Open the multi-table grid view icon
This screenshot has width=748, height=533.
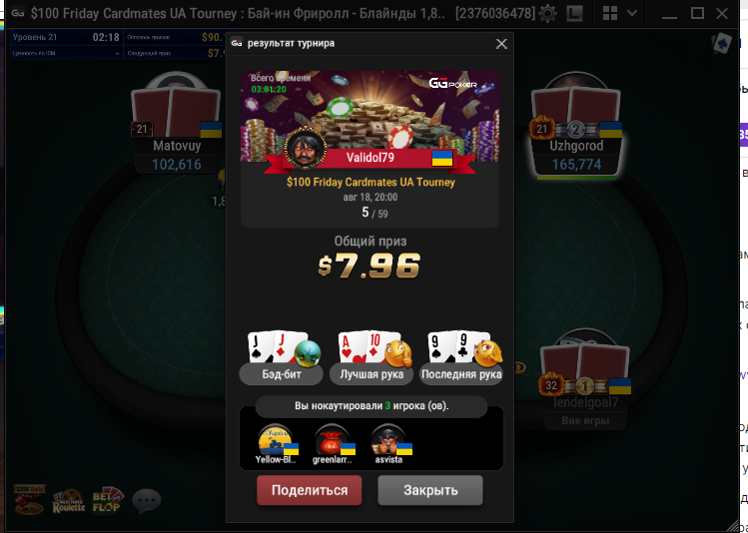(x=610, y=13)
